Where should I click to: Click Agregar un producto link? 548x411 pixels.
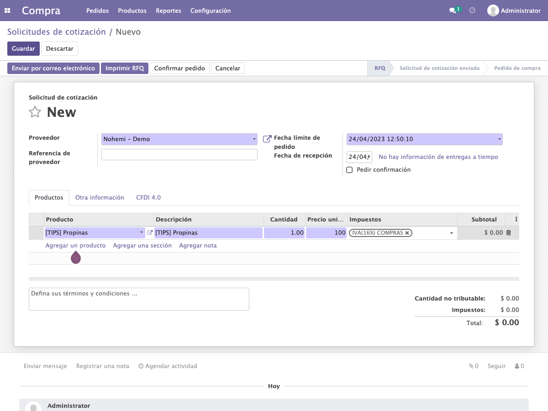[x=75, y=246]
